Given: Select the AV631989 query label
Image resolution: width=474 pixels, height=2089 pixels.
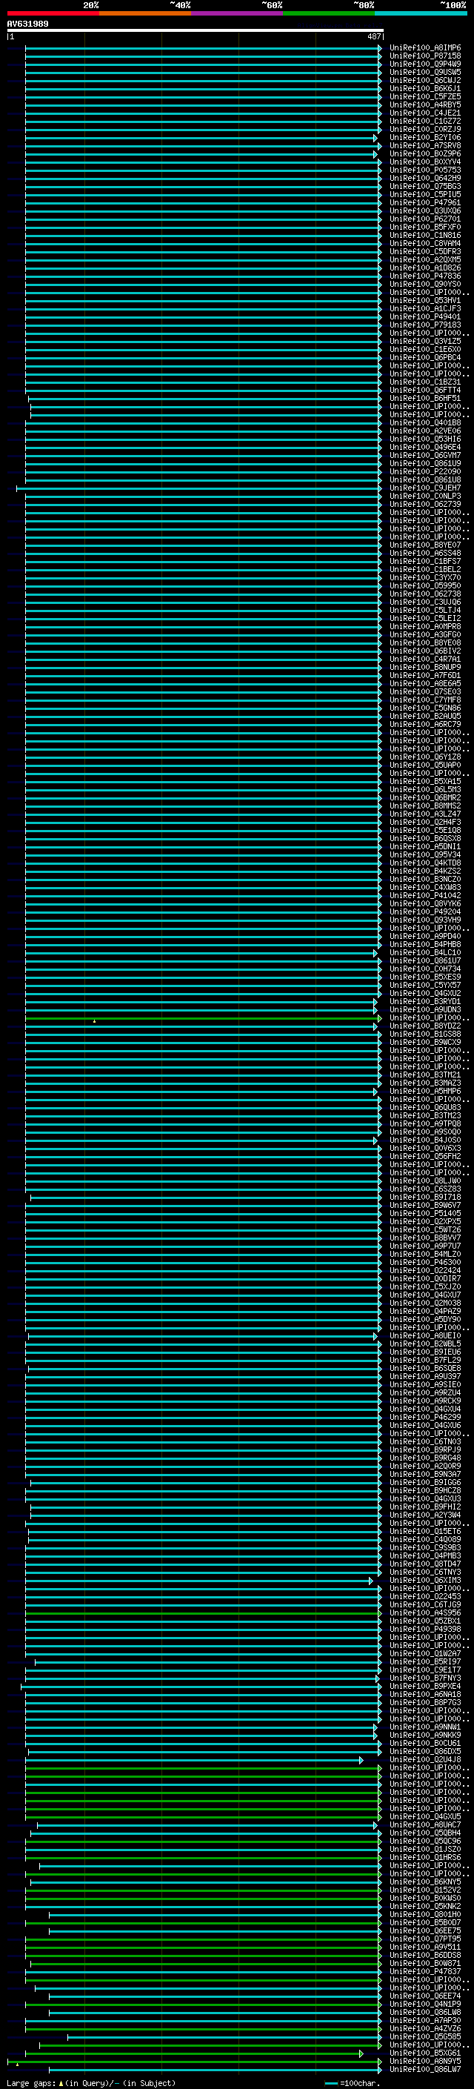Looking at the screenshot, I should tap(27, 24).
